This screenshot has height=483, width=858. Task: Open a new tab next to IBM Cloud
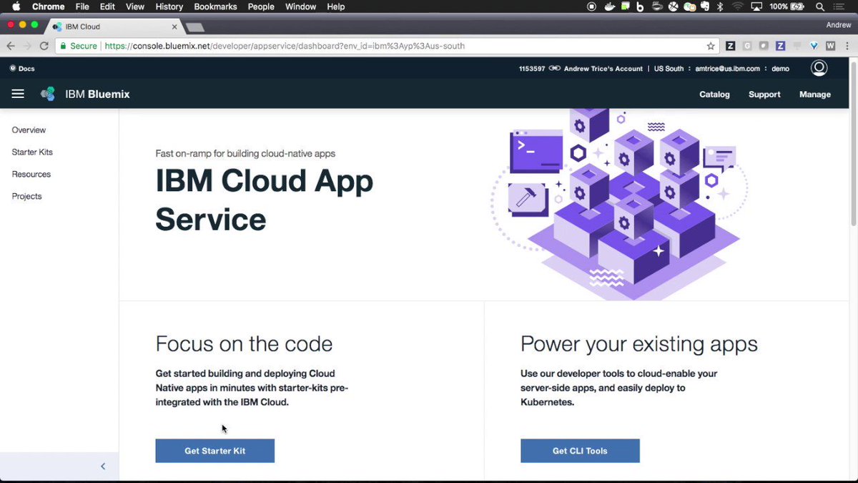coord(194,27)
